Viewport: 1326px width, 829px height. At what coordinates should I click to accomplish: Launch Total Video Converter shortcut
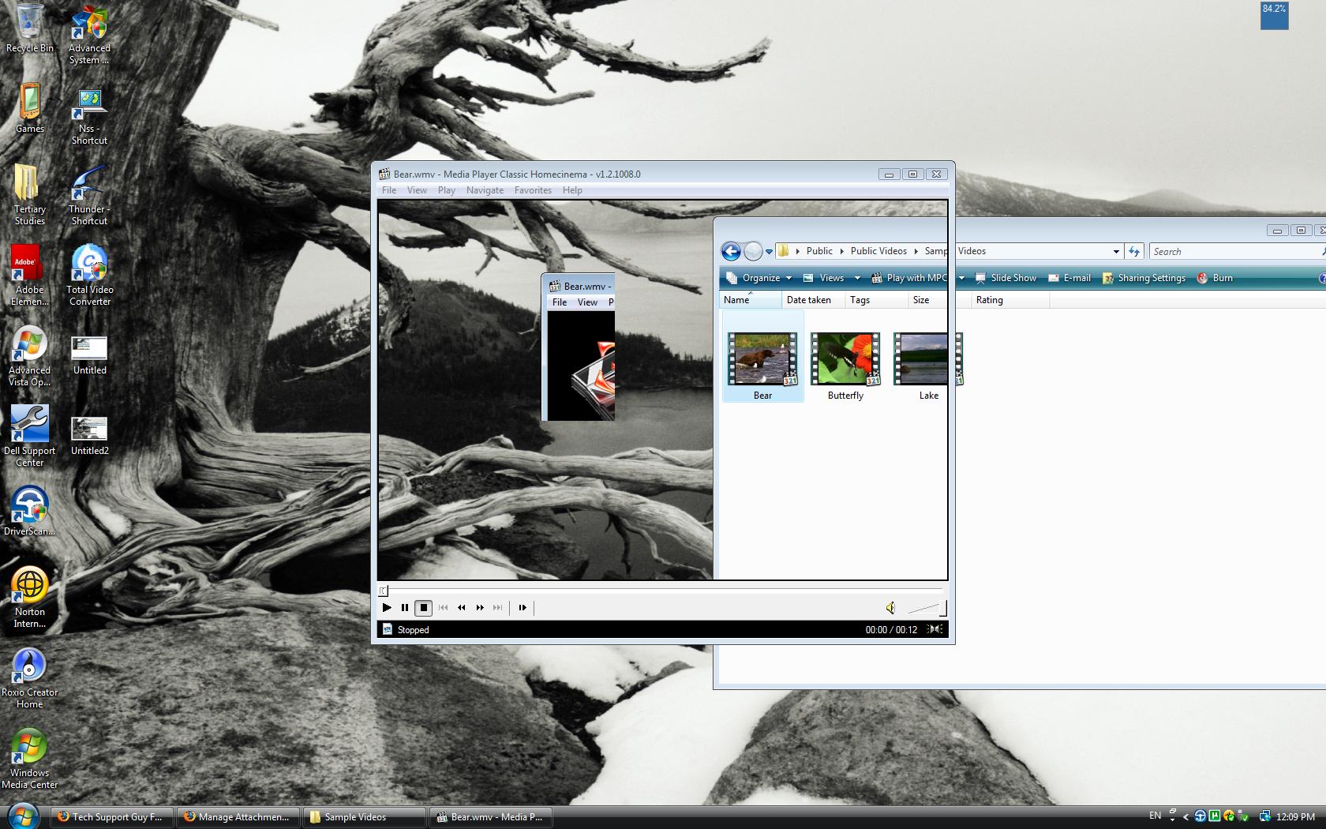(x=89, y=276)
